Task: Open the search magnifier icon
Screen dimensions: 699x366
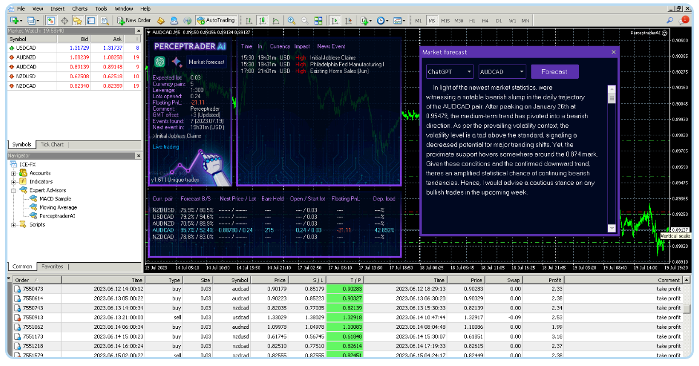Action: 670,21
